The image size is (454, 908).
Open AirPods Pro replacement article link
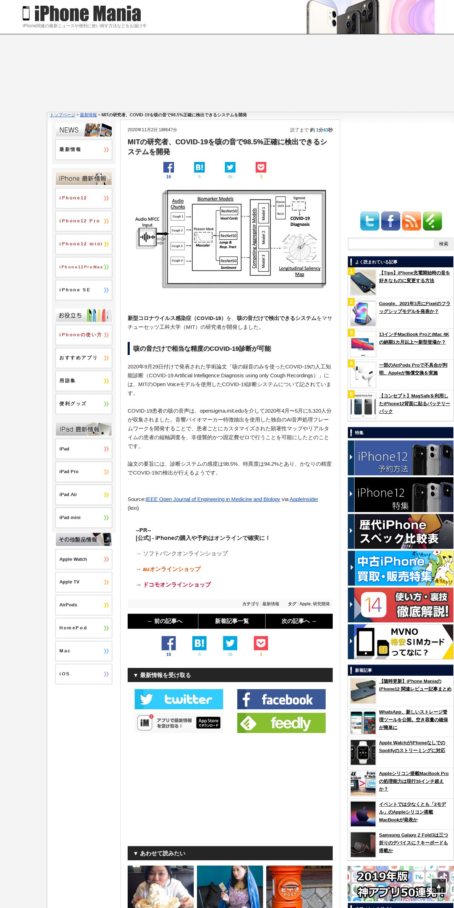pos(413,369)
